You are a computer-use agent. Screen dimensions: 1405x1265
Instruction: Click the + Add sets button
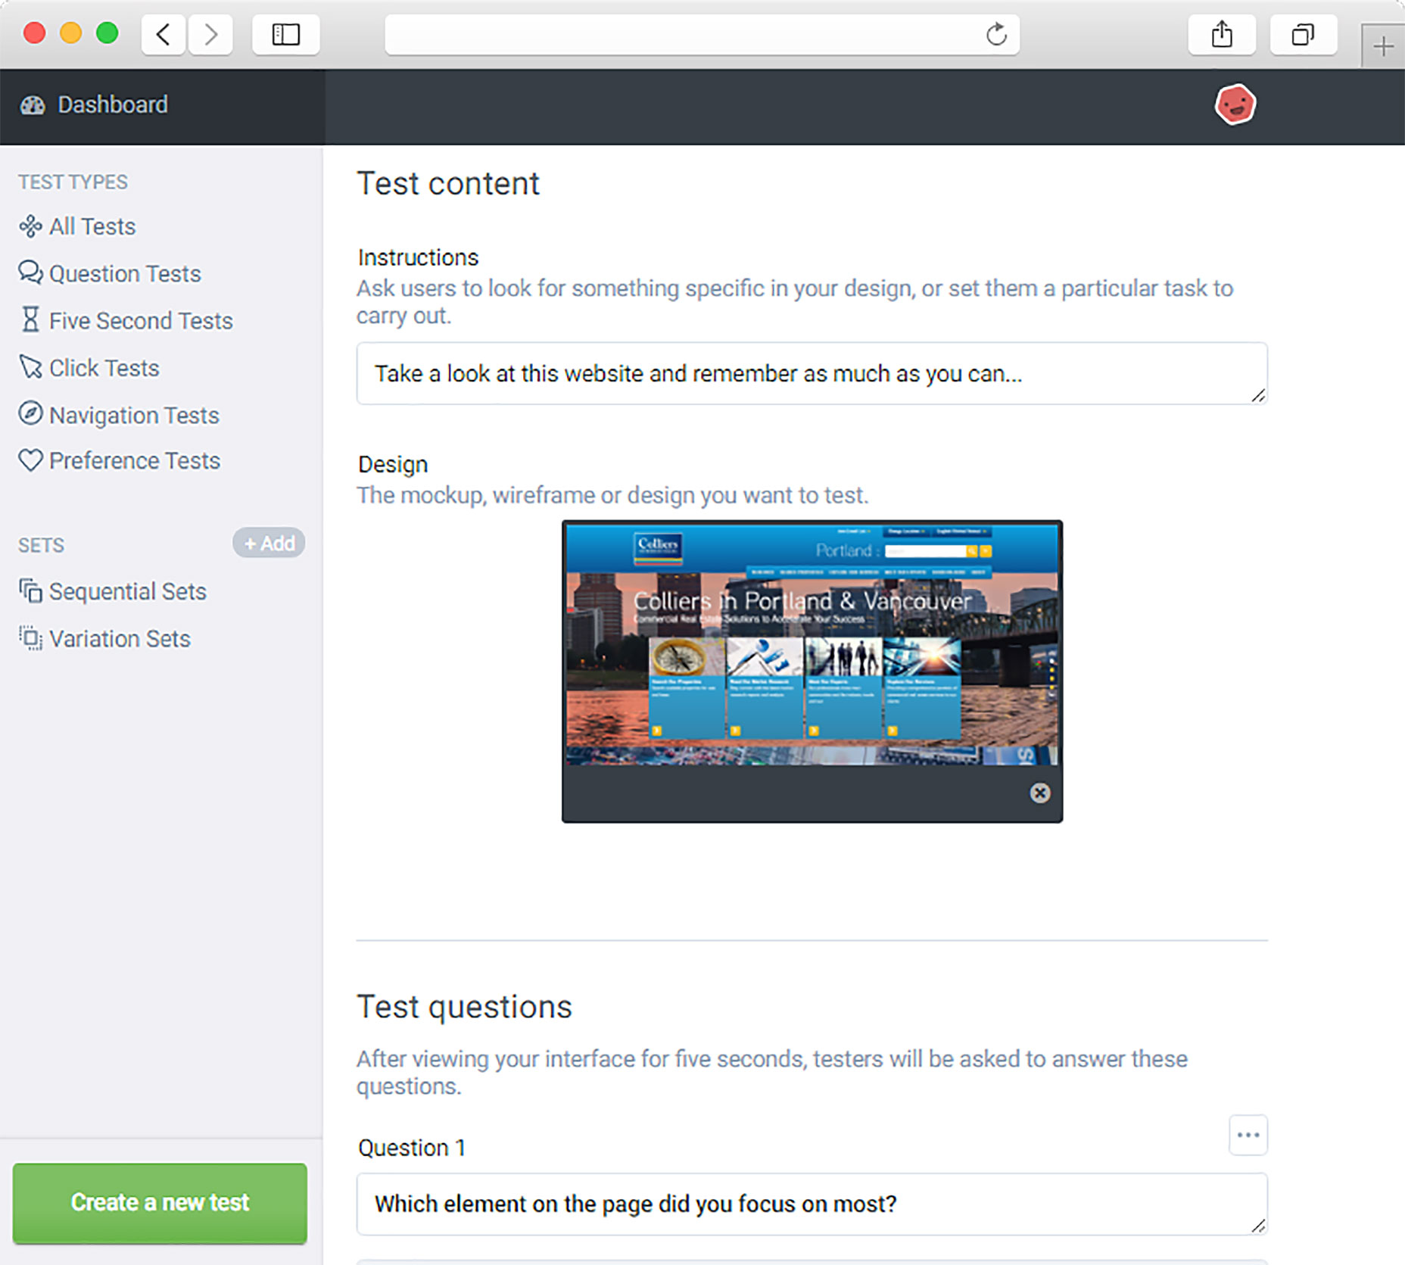click(269, 544)
